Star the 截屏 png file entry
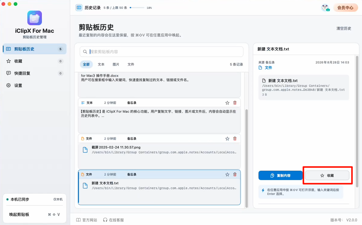This screenshot has height=225, width=362. (227, 138)
